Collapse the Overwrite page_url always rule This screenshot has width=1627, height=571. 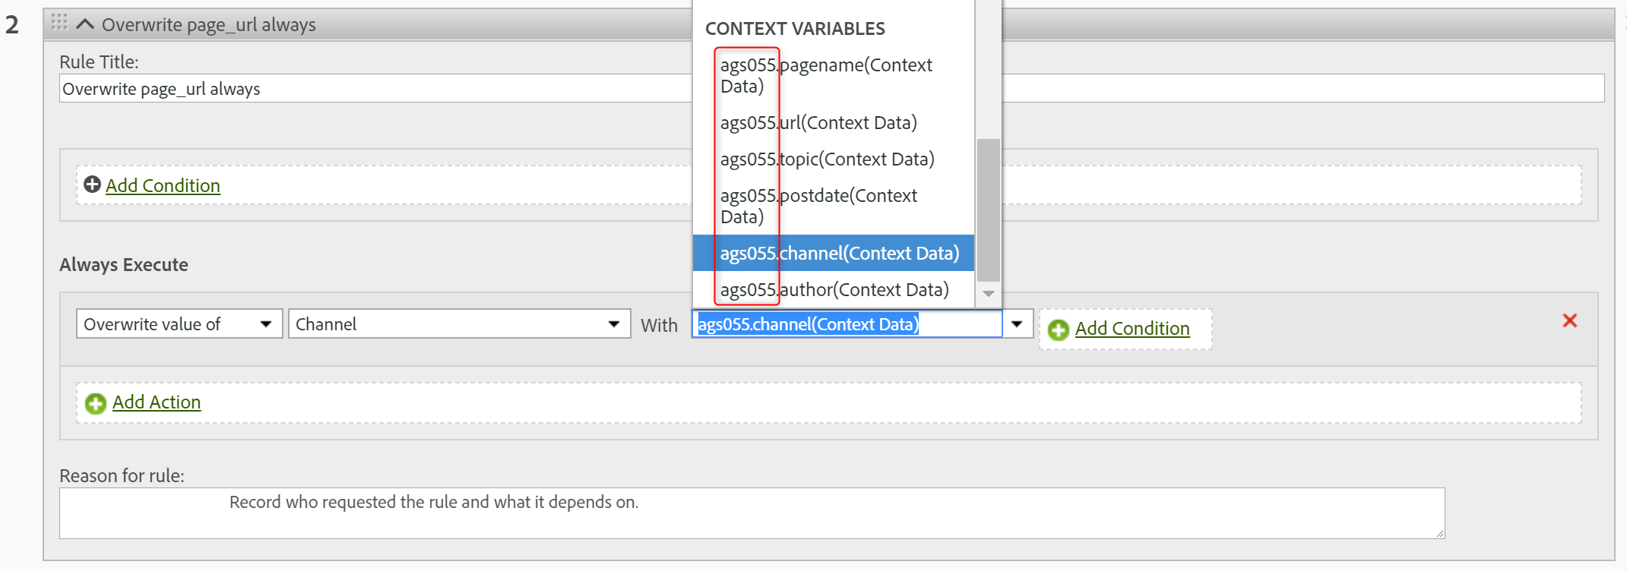(x=85, y=24)
